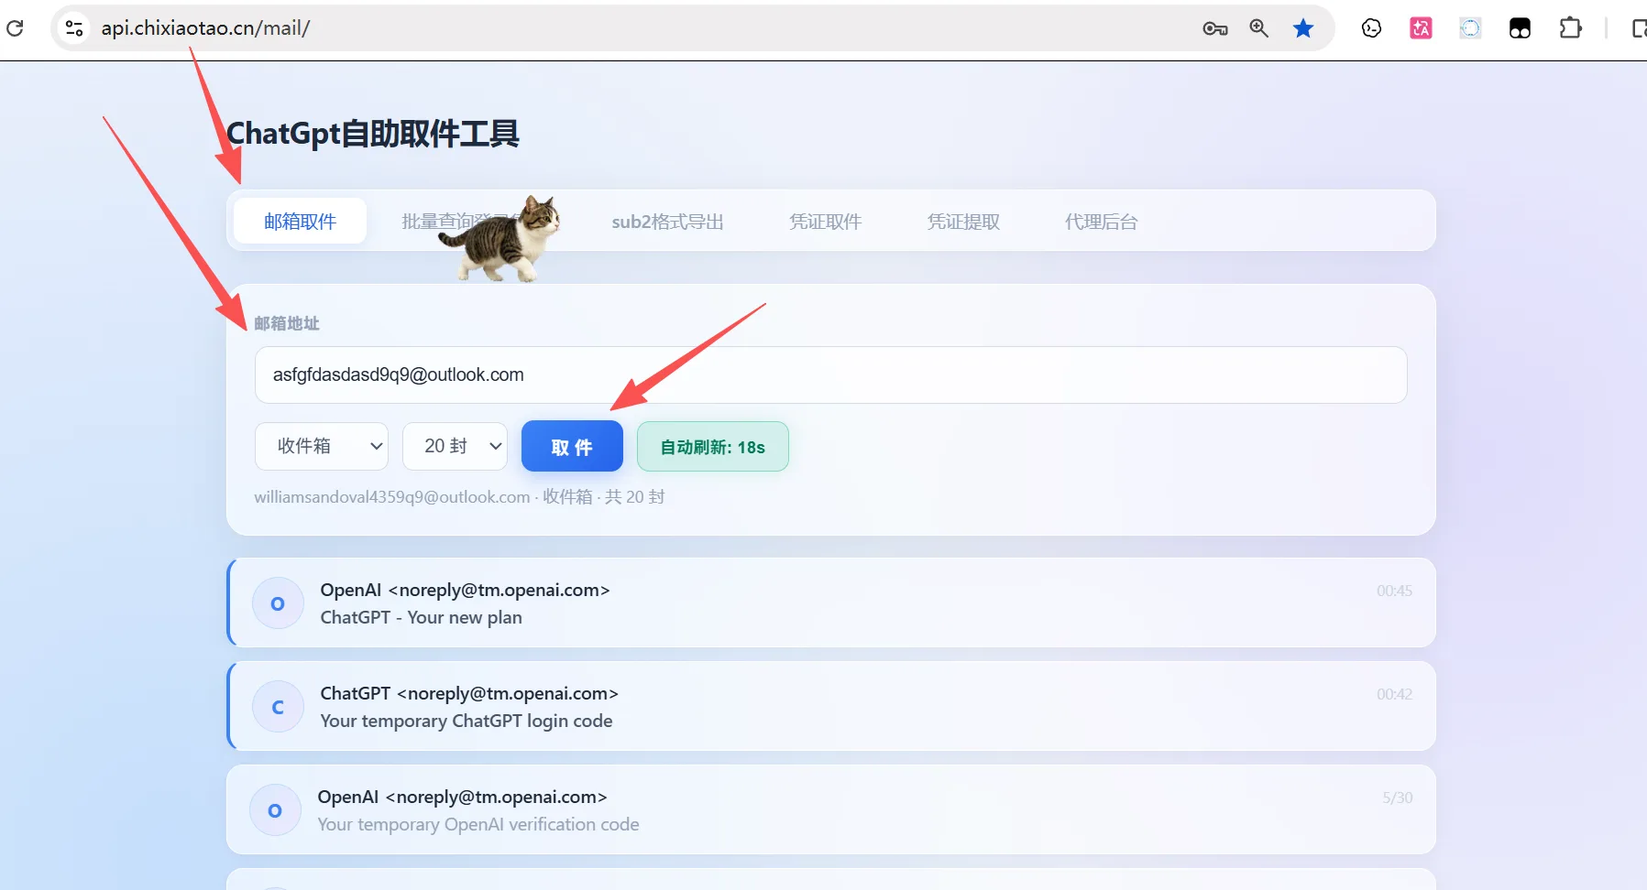The width and height of the screenshot is (1647, 890).
Task: Click the 00:45 timestamp
Action: [x=1394, y=591]
